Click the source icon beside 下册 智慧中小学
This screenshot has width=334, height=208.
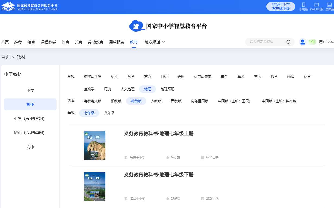point(126,199)
